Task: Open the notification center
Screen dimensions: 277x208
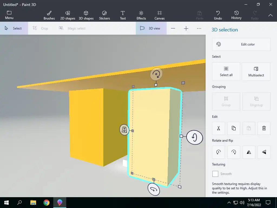Action: click(x=268, y=203)
